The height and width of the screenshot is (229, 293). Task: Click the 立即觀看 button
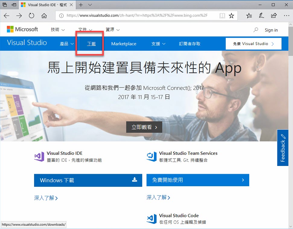point(144,127)
